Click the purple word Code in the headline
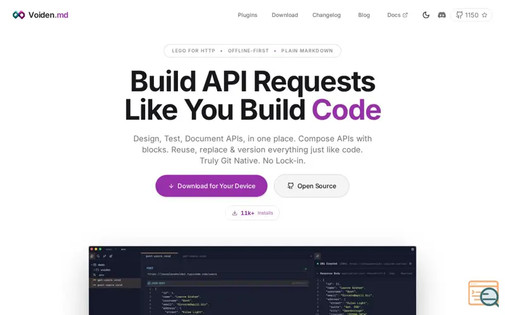This screenshot has width=505, height=315. 346,110
